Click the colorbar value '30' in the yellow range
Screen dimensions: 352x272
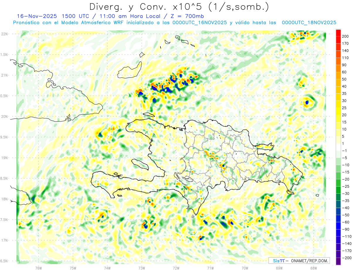[x=344, y=101]
